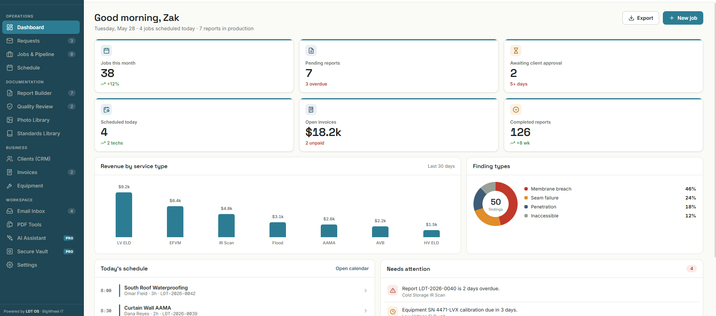Click the hourglass icon on Awaiting client approval card

[x=516, y=50]
